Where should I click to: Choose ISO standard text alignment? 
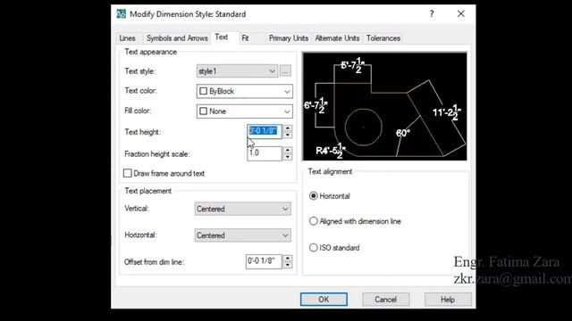pyautogui.click(x=314, y=248)
